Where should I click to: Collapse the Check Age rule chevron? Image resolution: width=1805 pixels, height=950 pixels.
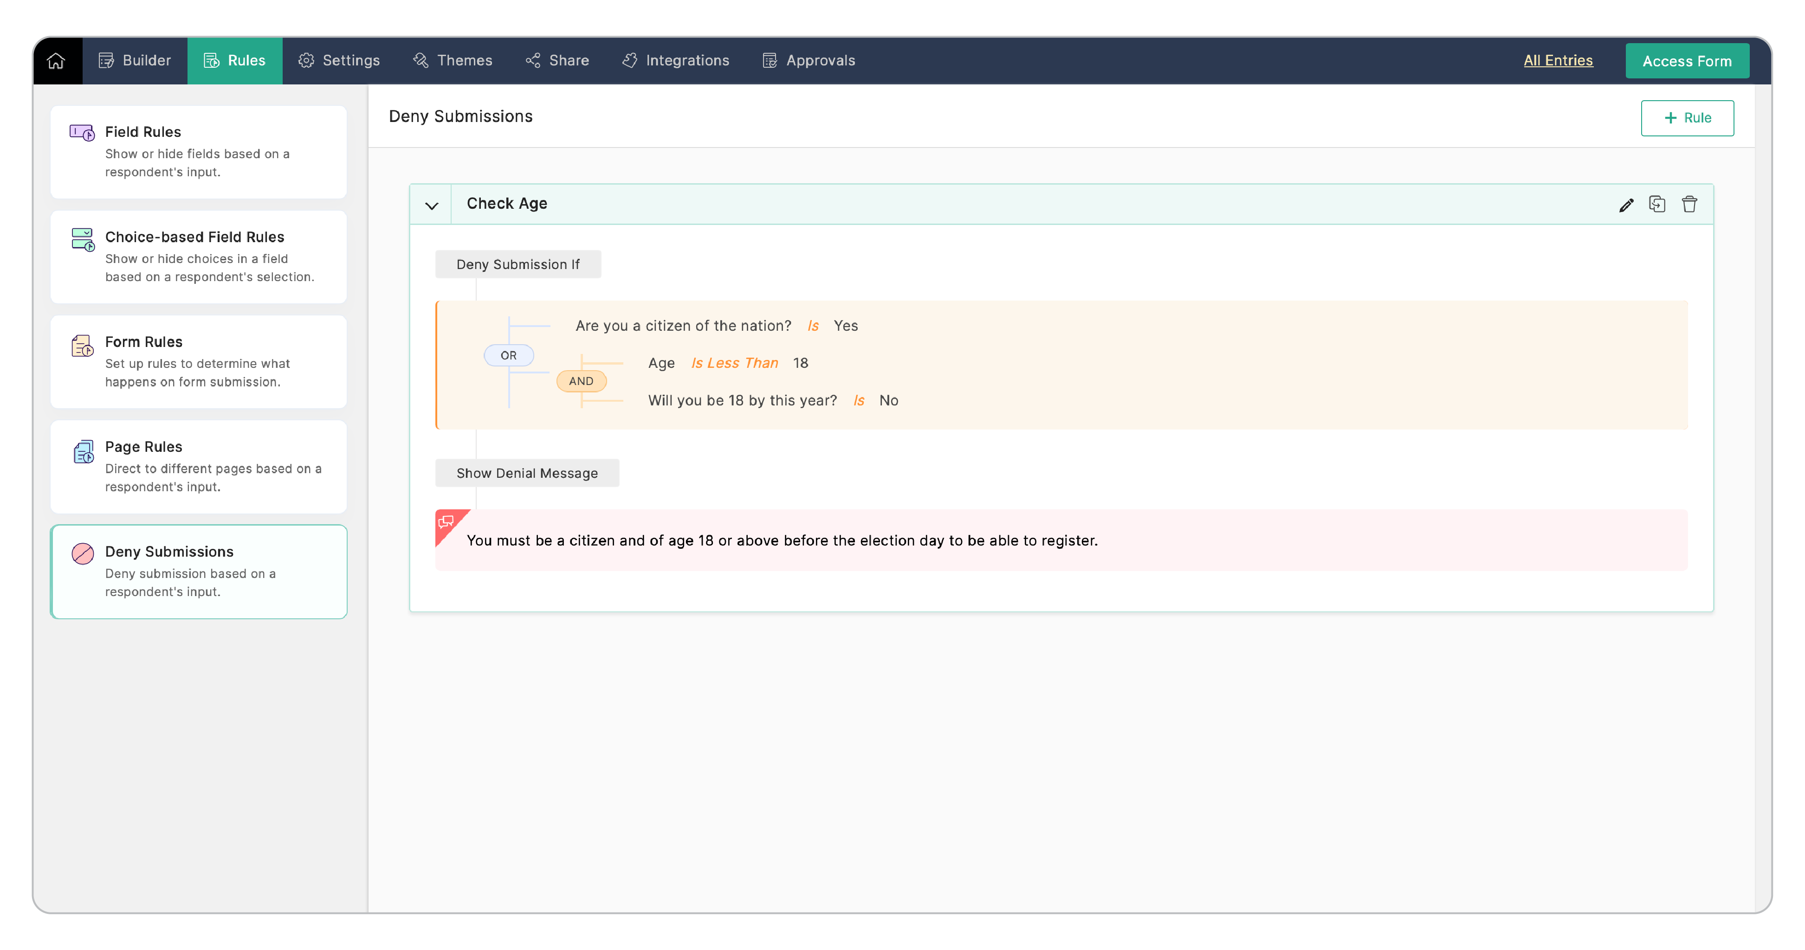coord(432,205)
